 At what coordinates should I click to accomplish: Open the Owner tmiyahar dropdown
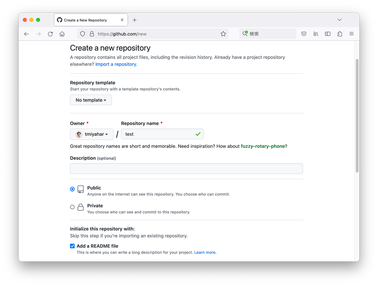(x=91, y=134)
